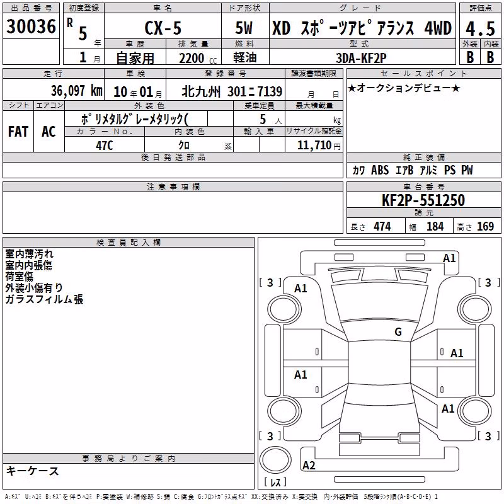Click the 走行 header
The image size is (504, 504).
53,74
